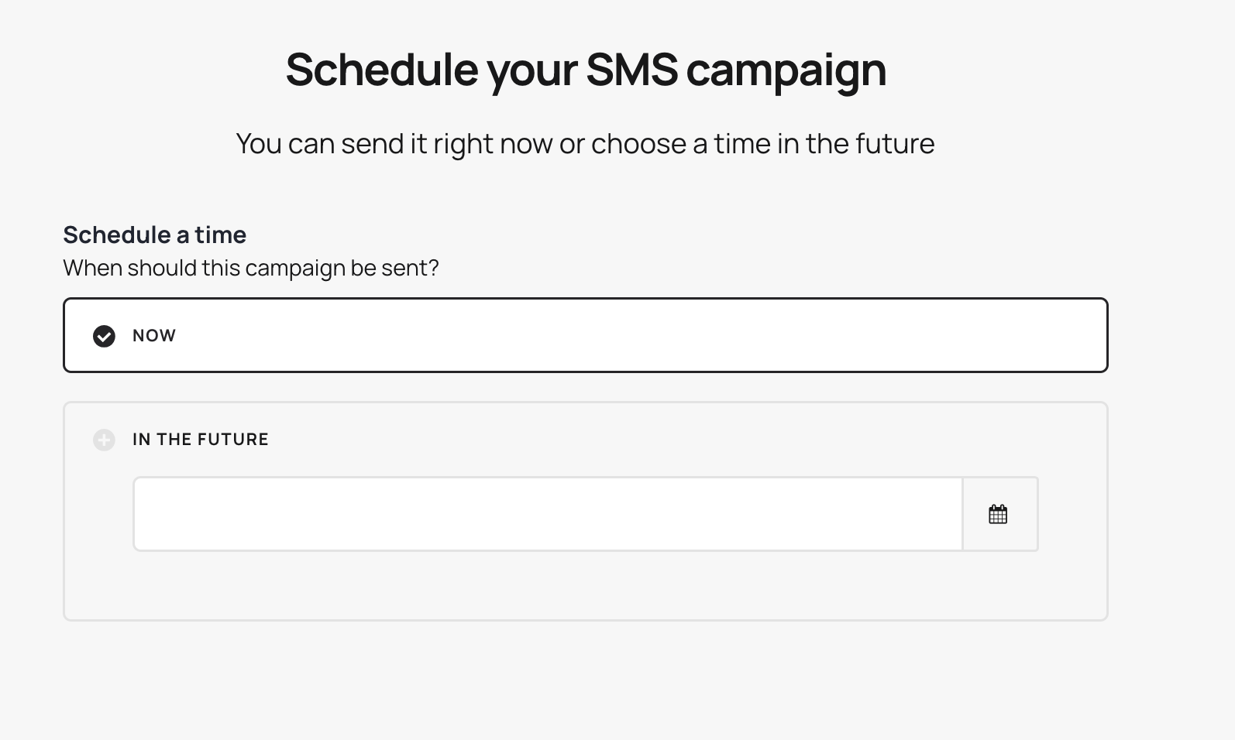Select the NOW scheduling option card

(586, 335)
